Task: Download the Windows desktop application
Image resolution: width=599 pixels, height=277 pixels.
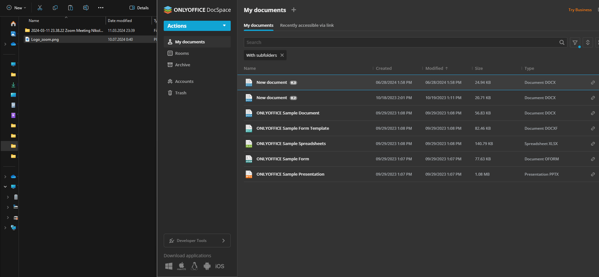Action: [169, 266]
